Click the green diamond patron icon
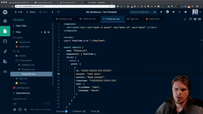 coord(167,12)
